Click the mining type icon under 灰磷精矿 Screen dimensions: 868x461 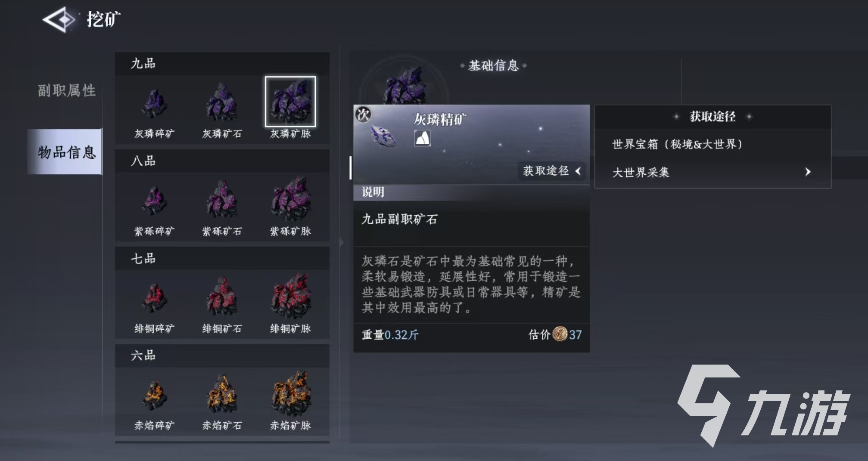coord(422,138)
